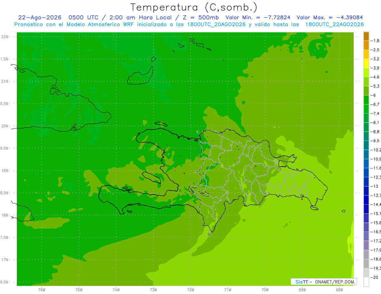Click the "68W" longitude axis label
Viewport: 381px width, 294px height.
(339, 289)
